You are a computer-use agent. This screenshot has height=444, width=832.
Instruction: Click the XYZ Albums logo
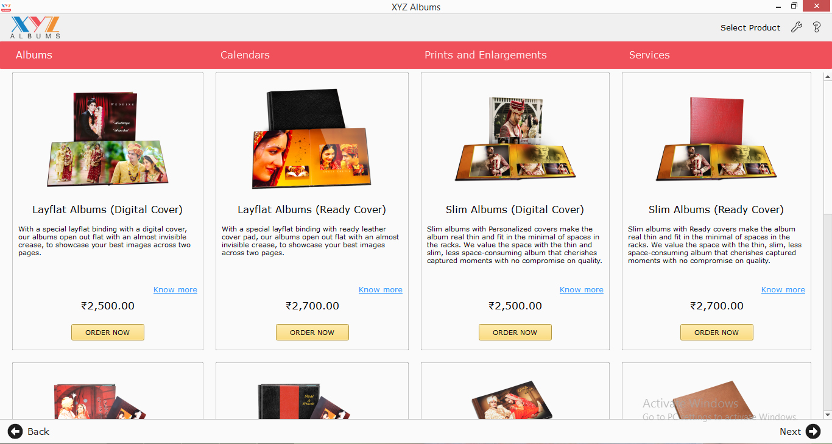point(35,27)
